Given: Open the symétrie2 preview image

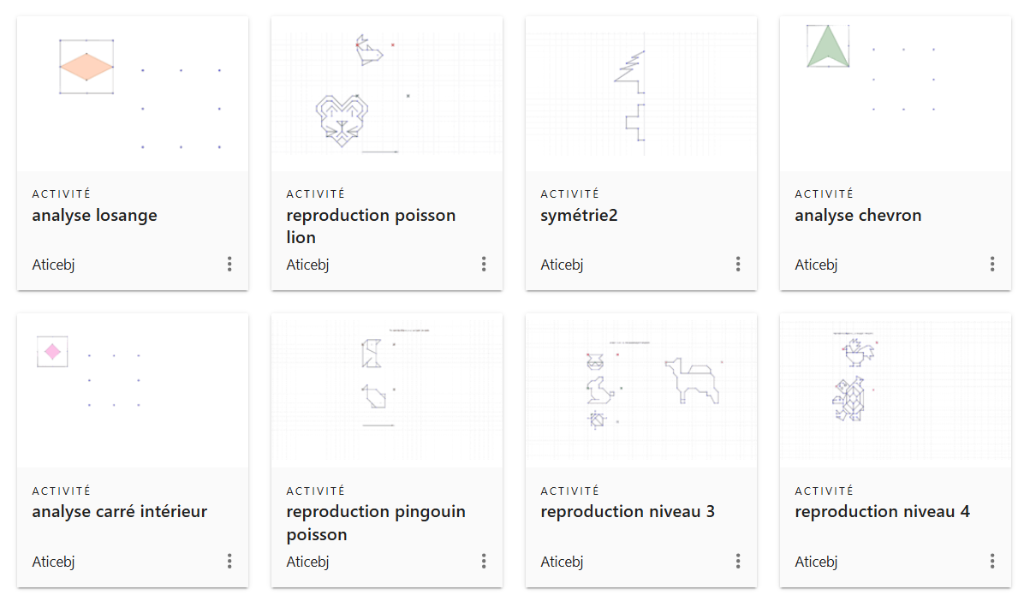Looking at the screenshot, I should (x=641, y=94).
